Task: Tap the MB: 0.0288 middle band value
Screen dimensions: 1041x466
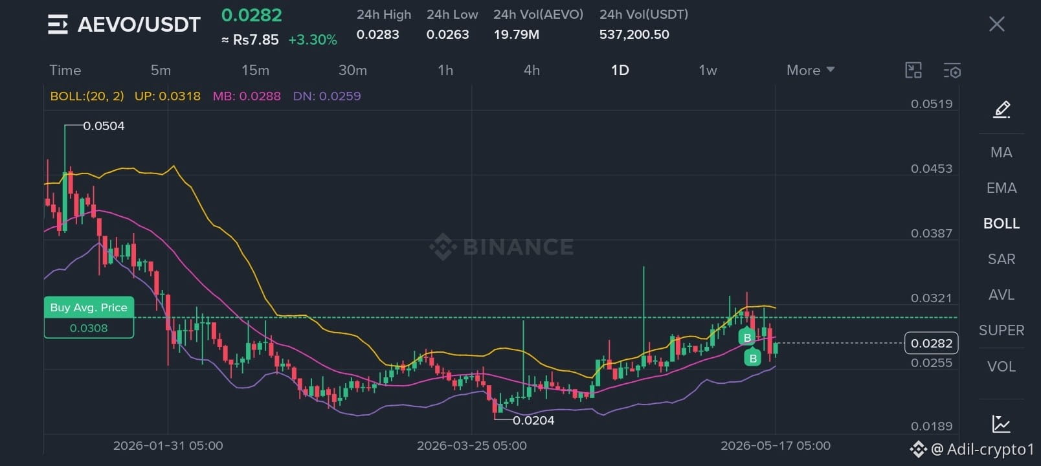Action: 247,96
